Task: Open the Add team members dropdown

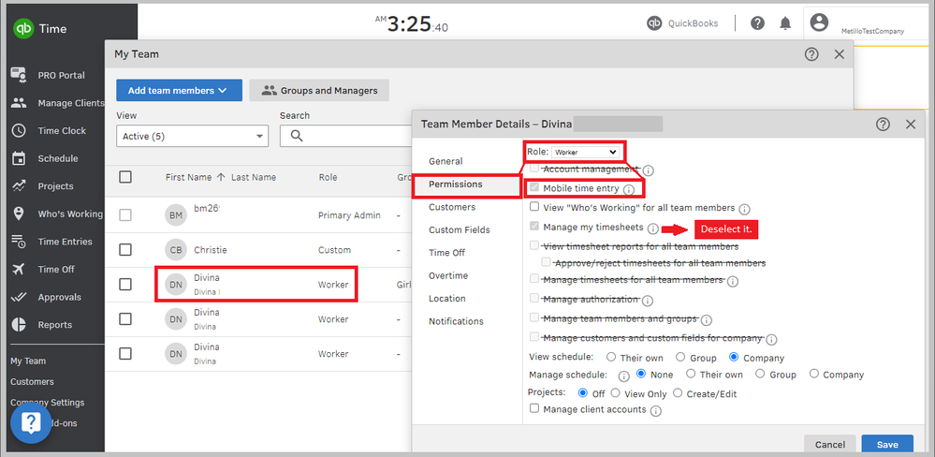Action: [x=179, y=91]
